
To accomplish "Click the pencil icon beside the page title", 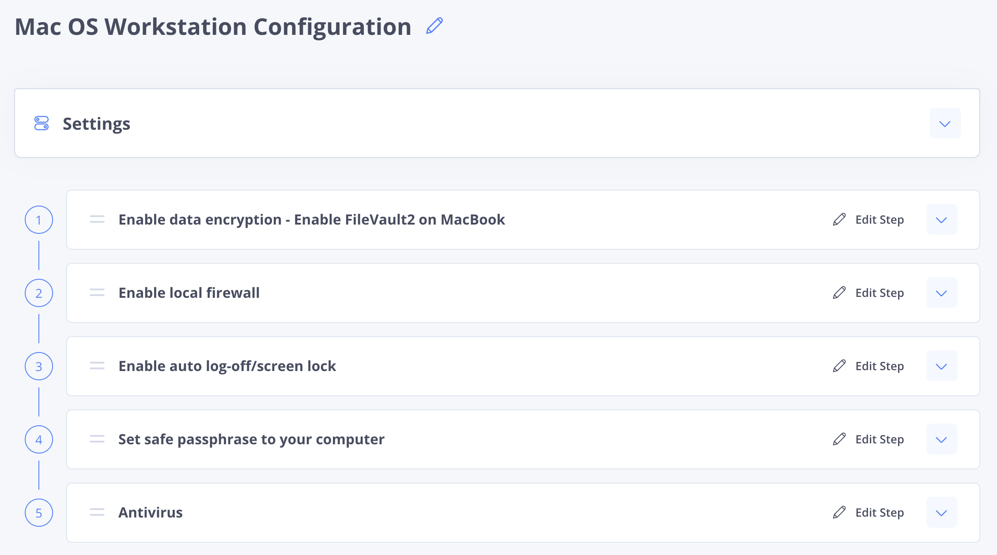I will point(434,26).
